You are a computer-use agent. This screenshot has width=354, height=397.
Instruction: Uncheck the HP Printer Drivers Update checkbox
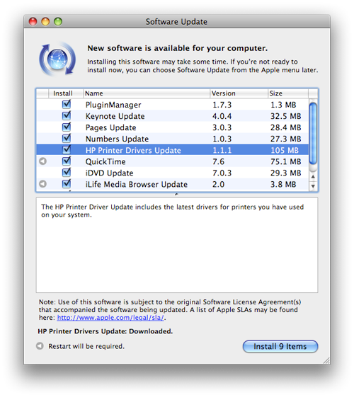67,149
